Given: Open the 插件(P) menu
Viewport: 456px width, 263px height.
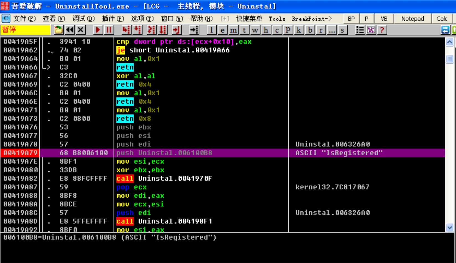Looking at the screenshot, I should (x=113, y=19).
